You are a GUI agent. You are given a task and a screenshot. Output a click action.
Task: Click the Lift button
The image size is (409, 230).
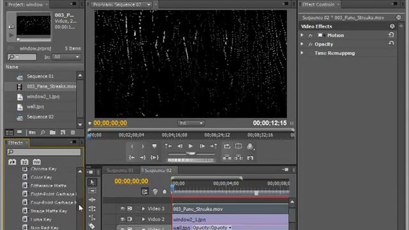point(228,158)
